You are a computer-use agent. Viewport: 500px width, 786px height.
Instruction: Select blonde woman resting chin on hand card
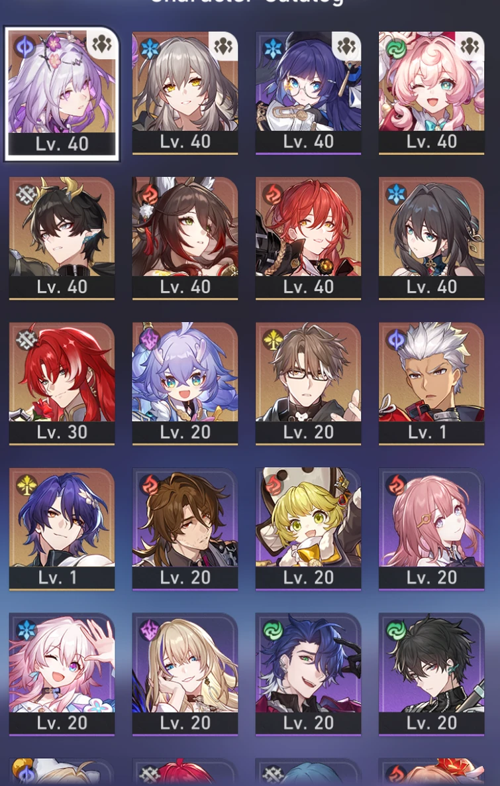tap(185, 675)
